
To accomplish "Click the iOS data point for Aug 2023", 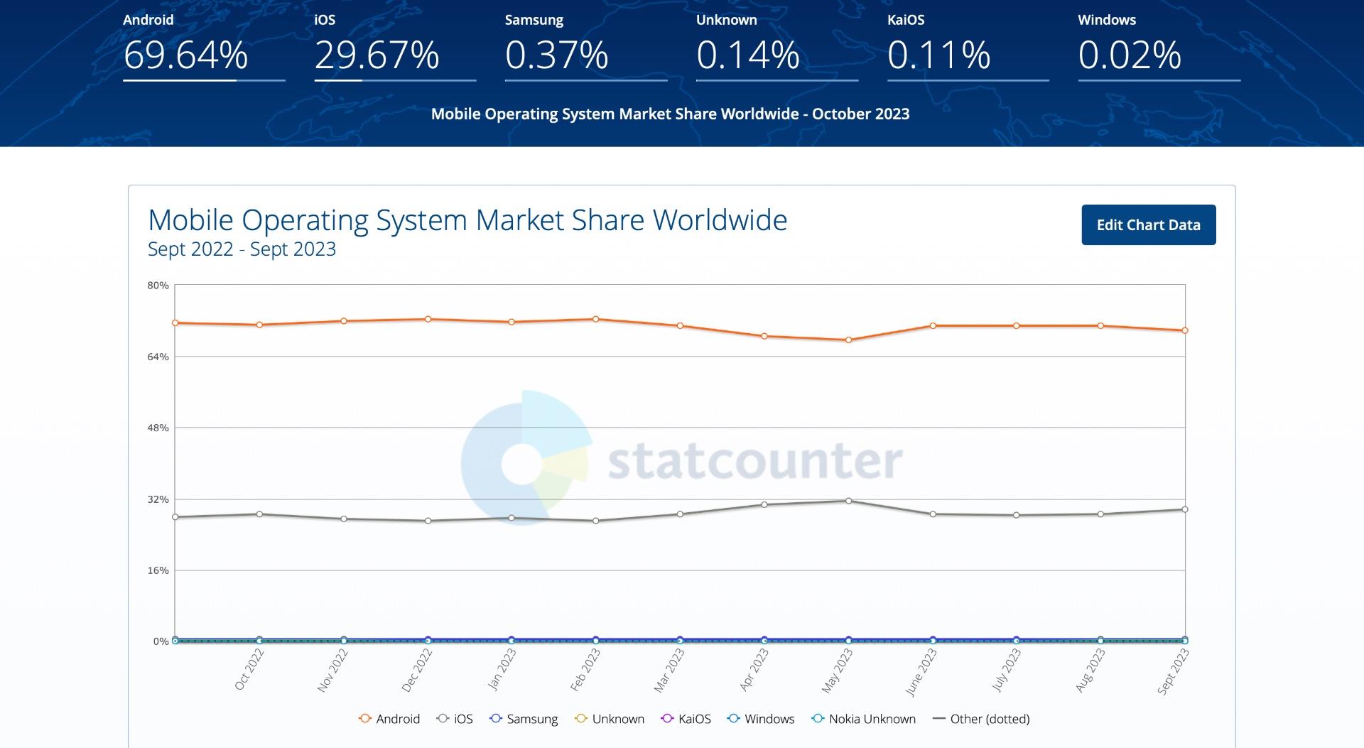I will click(1100, 514).
